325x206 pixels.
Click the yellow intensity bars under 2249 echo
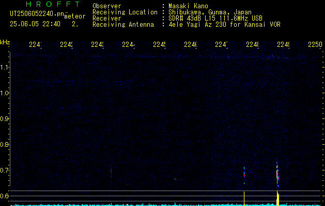[278, 198]
